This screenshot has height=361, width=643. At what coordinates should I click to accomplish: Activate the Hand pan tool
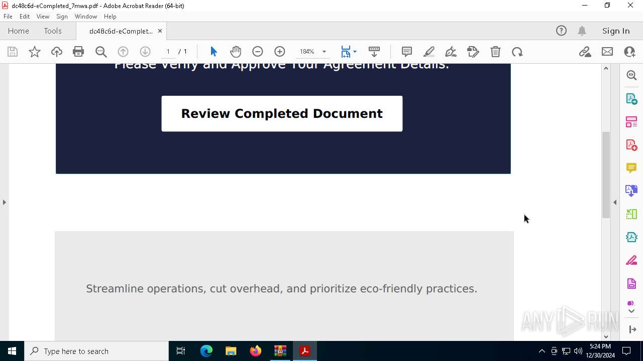236,52
